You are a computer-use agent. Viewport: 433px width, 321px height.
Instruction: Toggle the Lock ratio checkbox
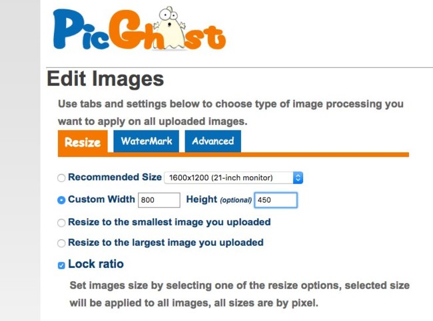pyautogui.click(x=61, y=265)
